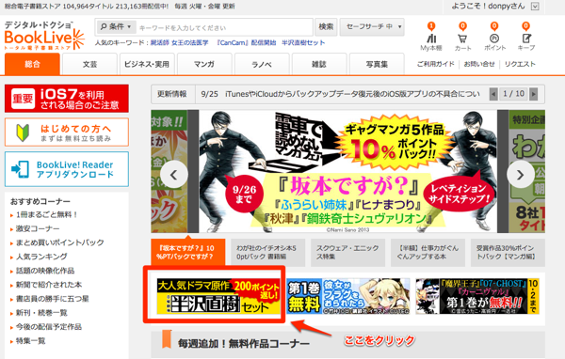565x359 pixels.
Task: Open BookLive! Reader app download banner
Action: pos(67,169)
